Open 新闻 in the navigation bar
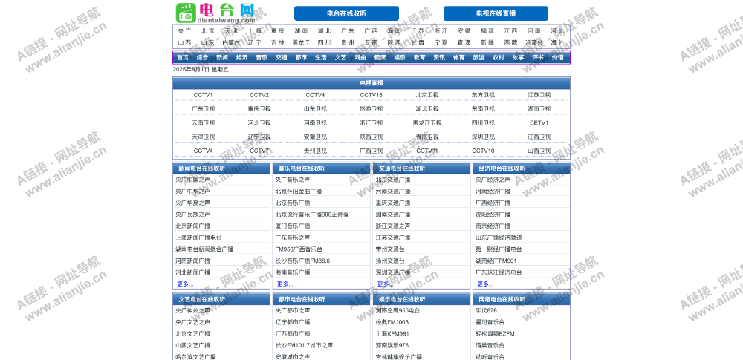Image resolution: width=743 pixels, height=360 pixels. tap(222, 58)
